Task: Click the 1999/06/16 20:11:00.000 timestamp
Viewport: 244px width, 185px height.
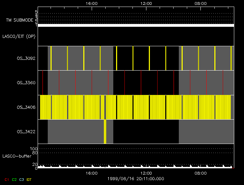Action: (x=136, y=179)
